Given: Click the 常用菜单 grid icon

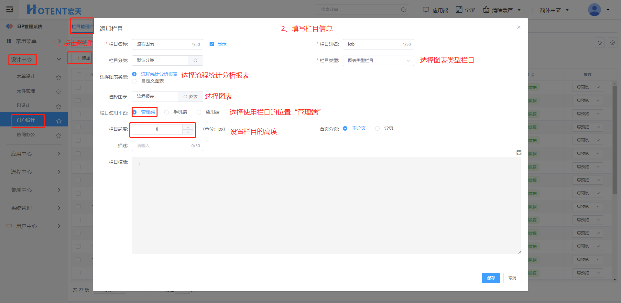Looking at the screenshot, I should (x=9, y=41).
